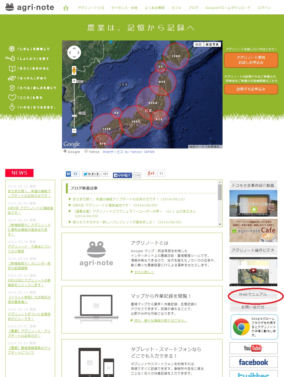Select the Street View pegman icon

[x=74, y=70]
